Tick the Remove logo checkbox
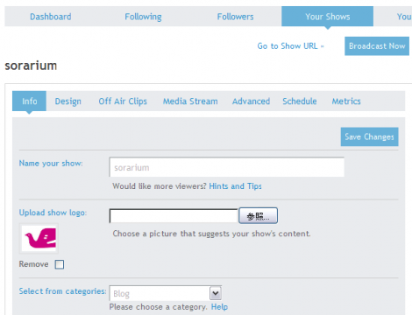 tap(60, 264)
